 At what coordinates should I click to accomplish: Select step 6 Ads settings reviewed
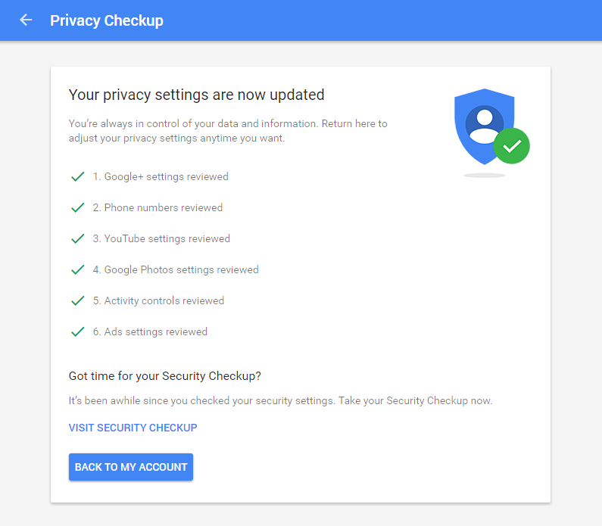click(150, 331)
